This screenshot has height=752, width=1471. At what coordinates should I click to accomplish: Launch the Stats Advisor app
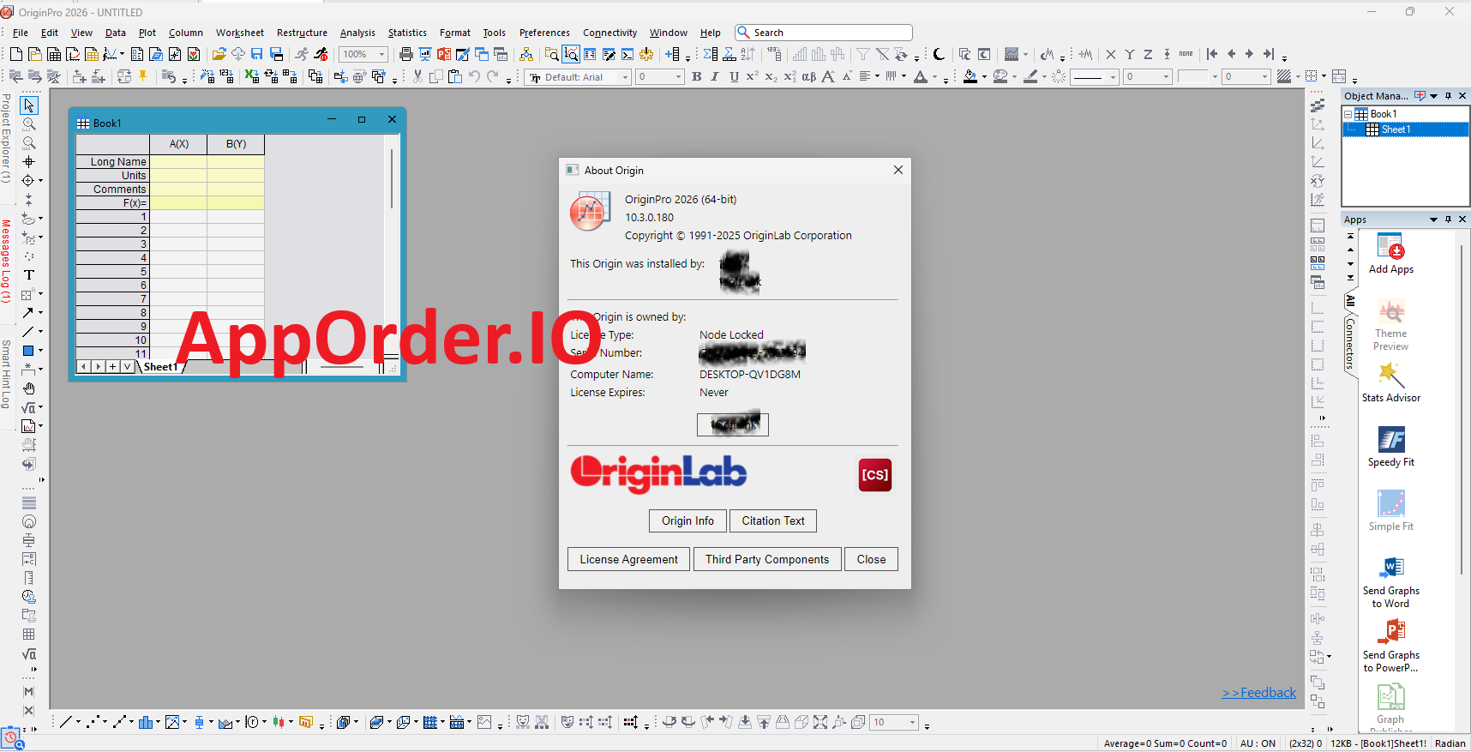pos(1390,382)
